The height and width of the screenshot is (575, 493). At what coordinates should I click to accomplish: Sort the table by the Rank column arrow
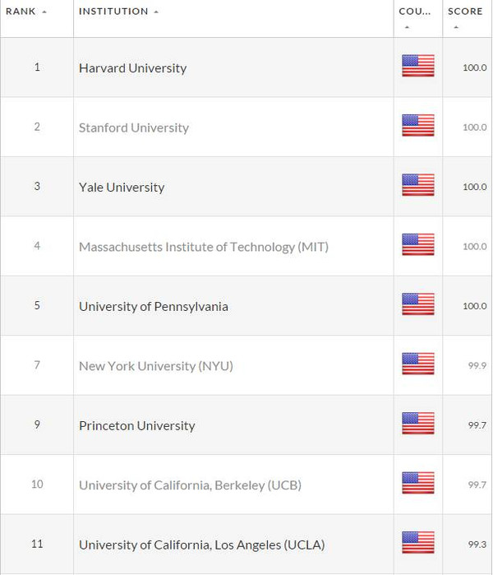44,12
